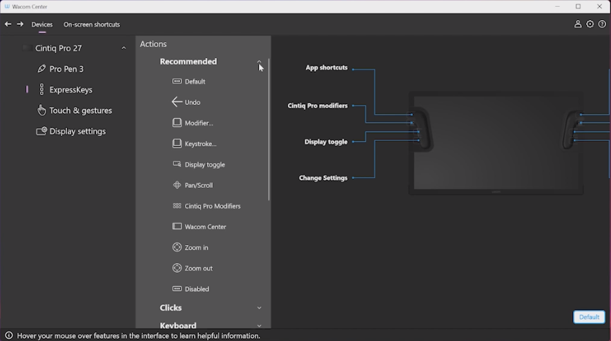Click the Display toggle ExpressKey label
Screen dimensions: 611x341
326,142
